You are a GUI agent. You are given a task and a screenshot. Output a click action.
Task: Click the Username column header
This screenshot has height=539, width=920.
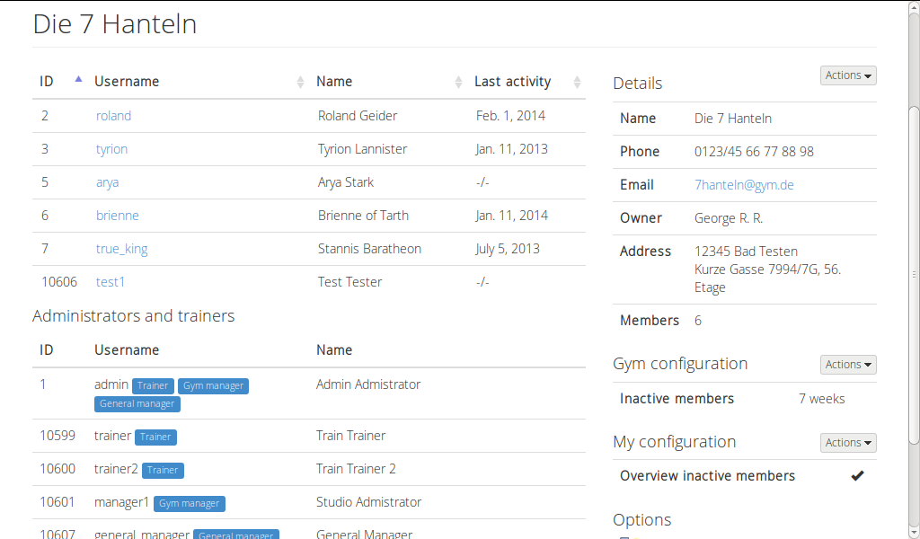point(127,82)
